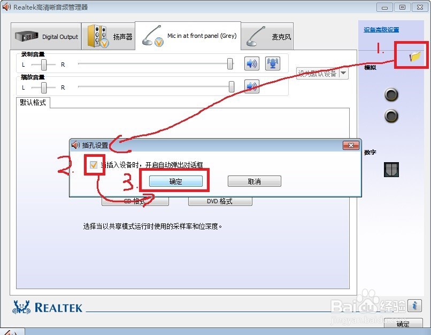Choose the DVD 格式 button

click(220, 201)
